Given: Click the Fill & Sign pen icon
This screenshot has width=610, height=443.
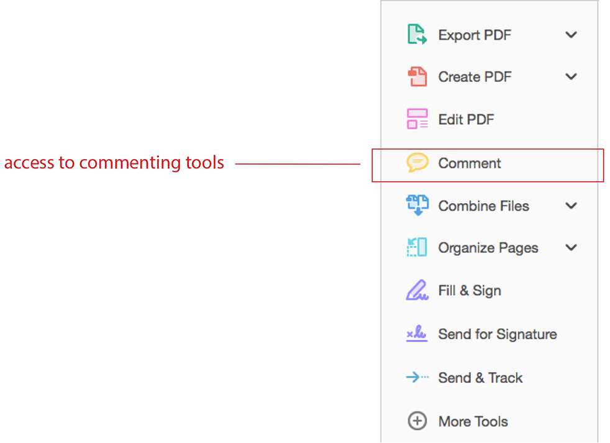Looking at the screenshot, I should [x=417, y=290].
